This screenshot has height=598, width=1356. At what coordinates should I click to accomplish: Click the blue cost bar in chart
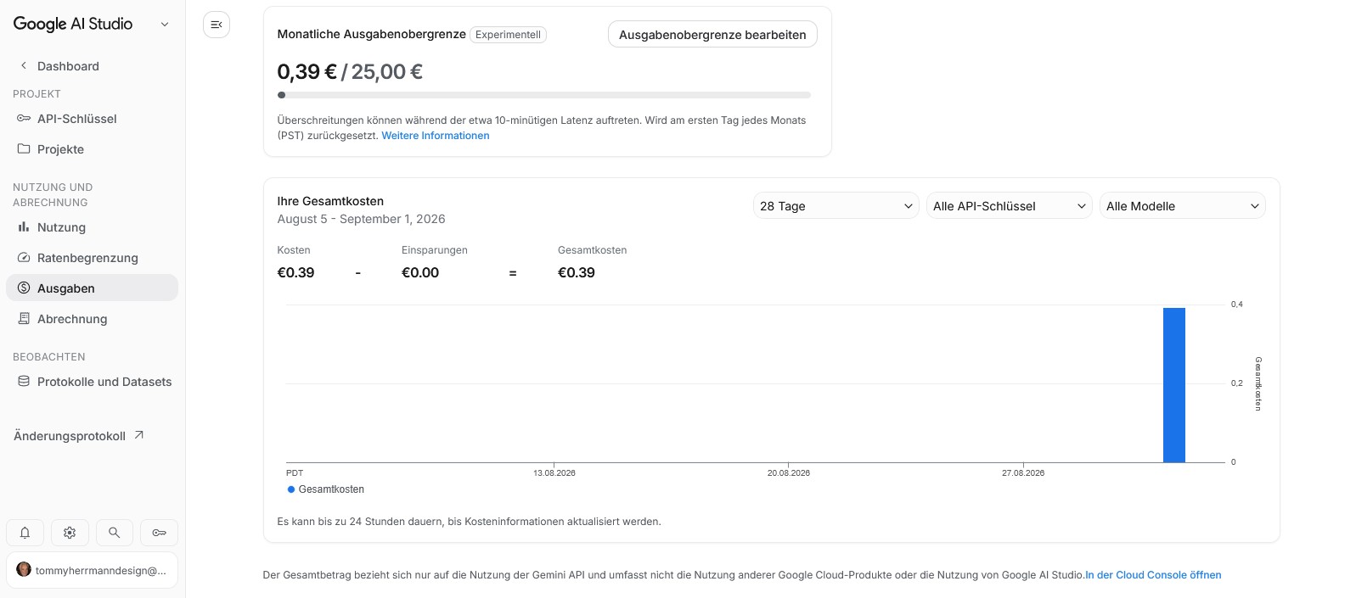tap(1174, 385)
